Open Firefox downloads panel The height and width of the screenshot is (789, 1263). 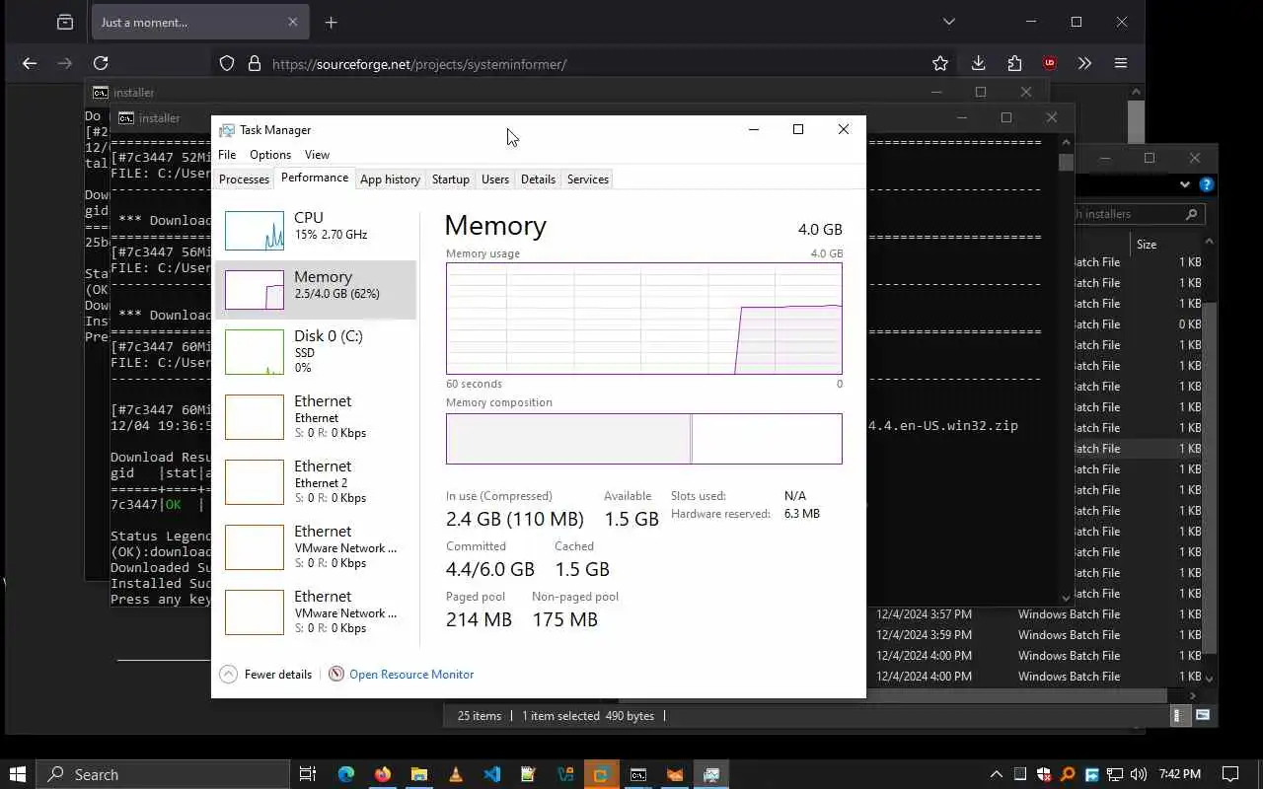[x=978, y=63]
